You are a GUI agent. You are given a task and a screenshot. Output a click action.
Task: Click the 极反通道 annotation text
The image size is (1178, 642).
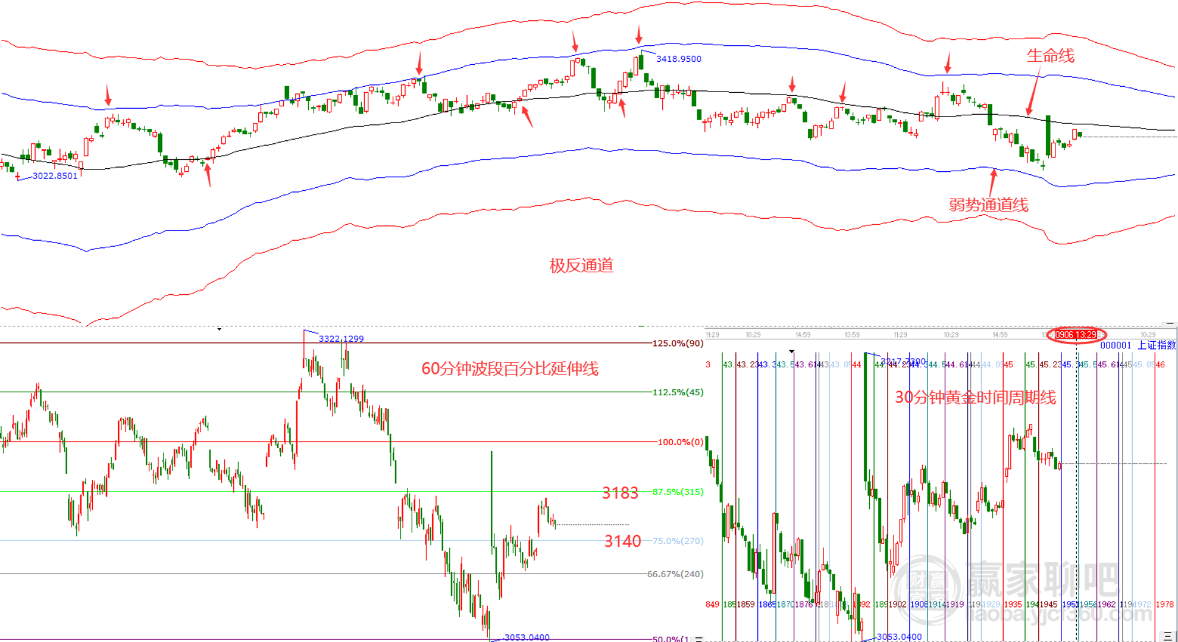click(581, 266)
